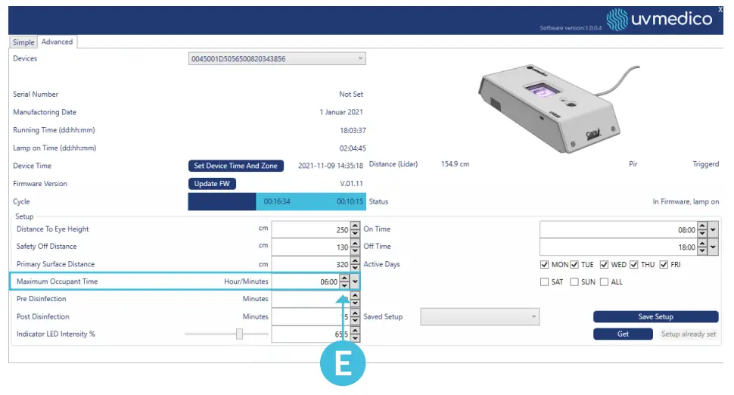Click the Post Disinfection minutes field
The width and height of the screenshot is (734, 395).
(311, 316)
